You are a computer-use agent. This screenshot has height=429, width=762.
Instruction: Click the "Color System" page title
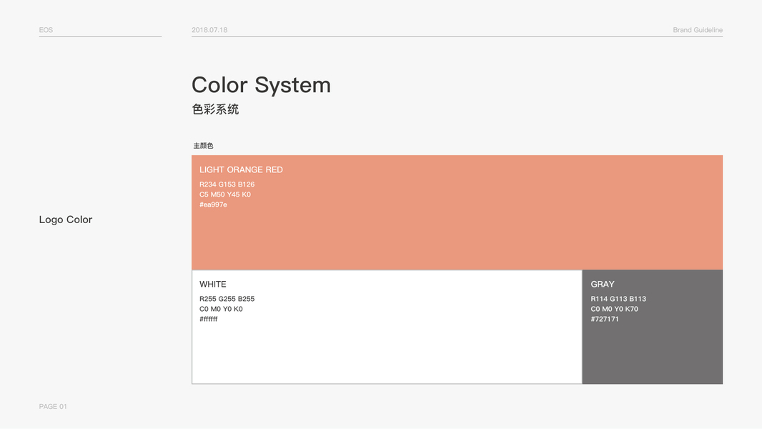[x=261, y=85]
